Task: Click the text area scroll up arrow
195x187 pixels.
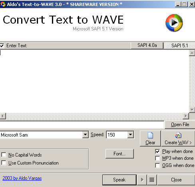Action: coord(192,53)
